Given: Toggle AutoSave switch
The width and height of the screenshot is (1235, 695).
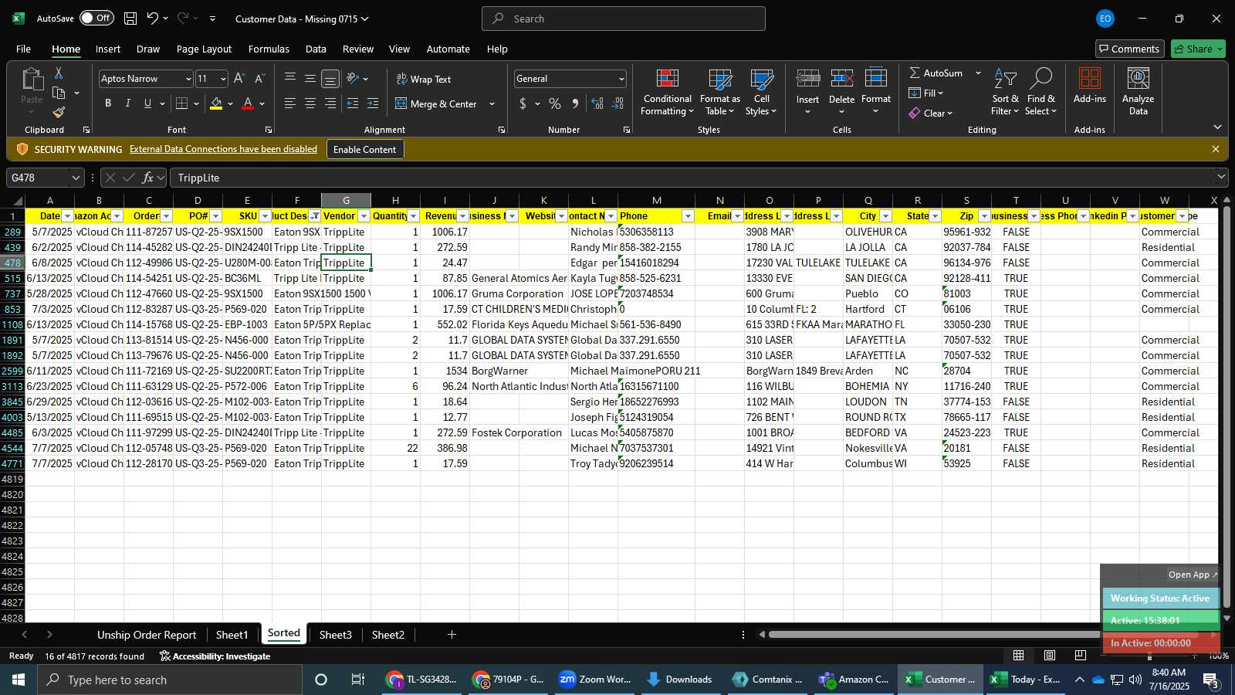Looking at the screenshot, I should pos(96,18).
